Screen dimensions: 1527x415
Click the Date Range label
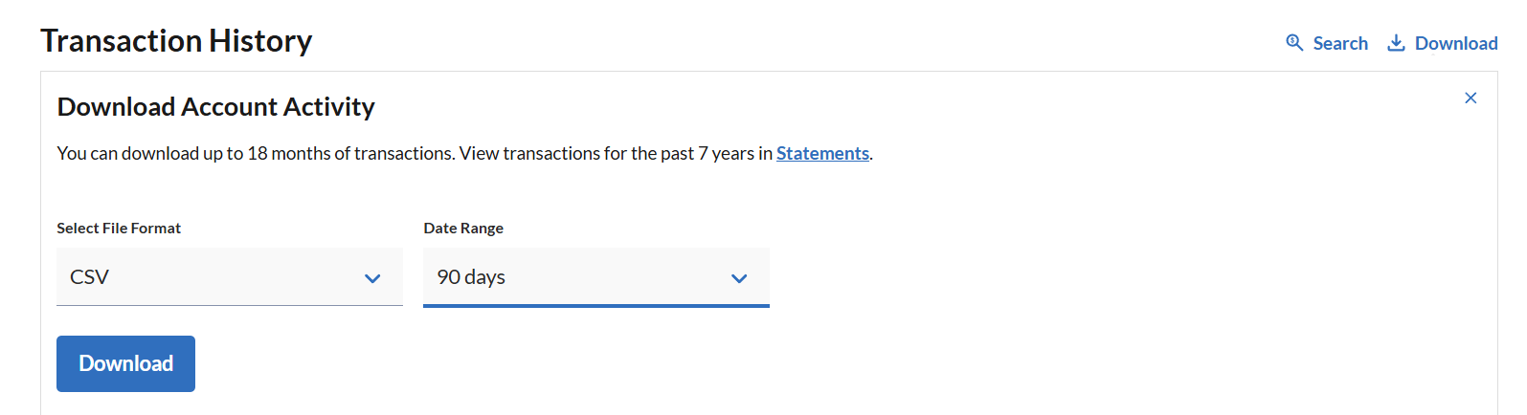pos(463,228)
